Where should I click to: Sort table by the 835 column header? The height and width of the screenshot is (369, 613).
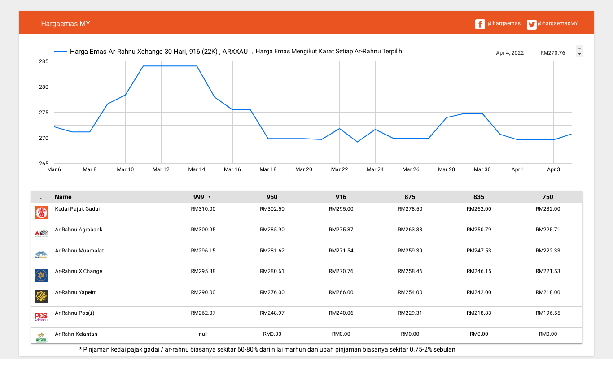tap(479, 197)
